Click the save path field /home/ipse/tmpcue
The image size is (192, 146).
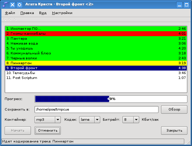96,109
